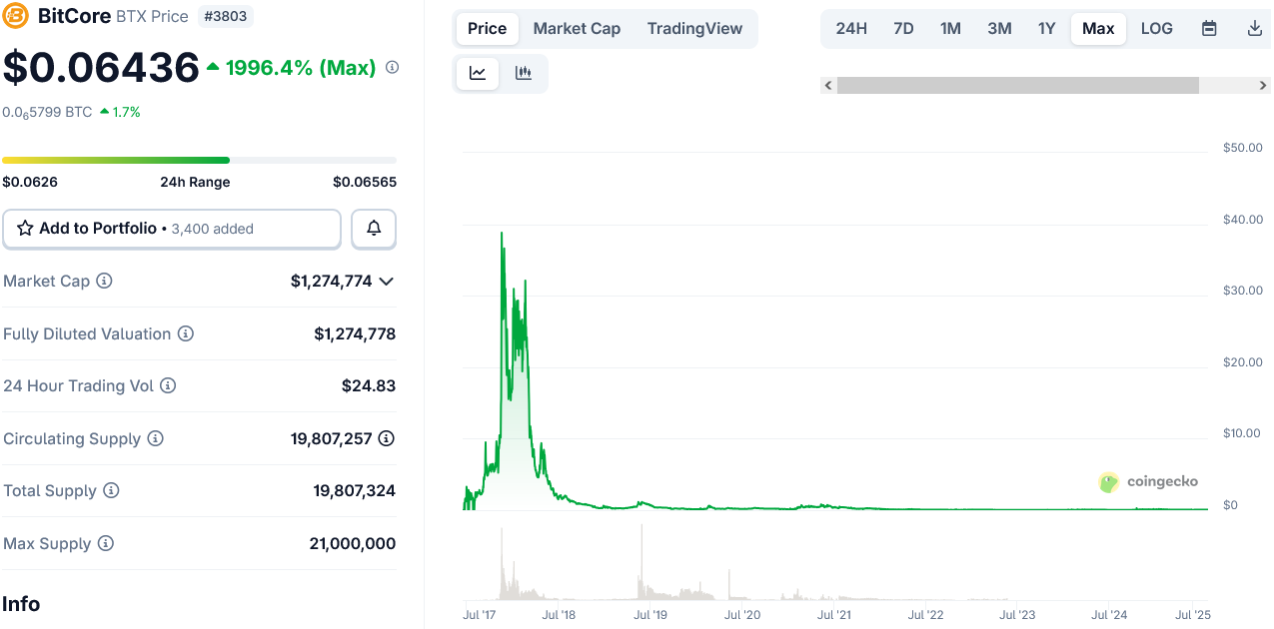Open the Total Supply info icon
Viewport: 1274px width, 629px height.
(111, 491)
